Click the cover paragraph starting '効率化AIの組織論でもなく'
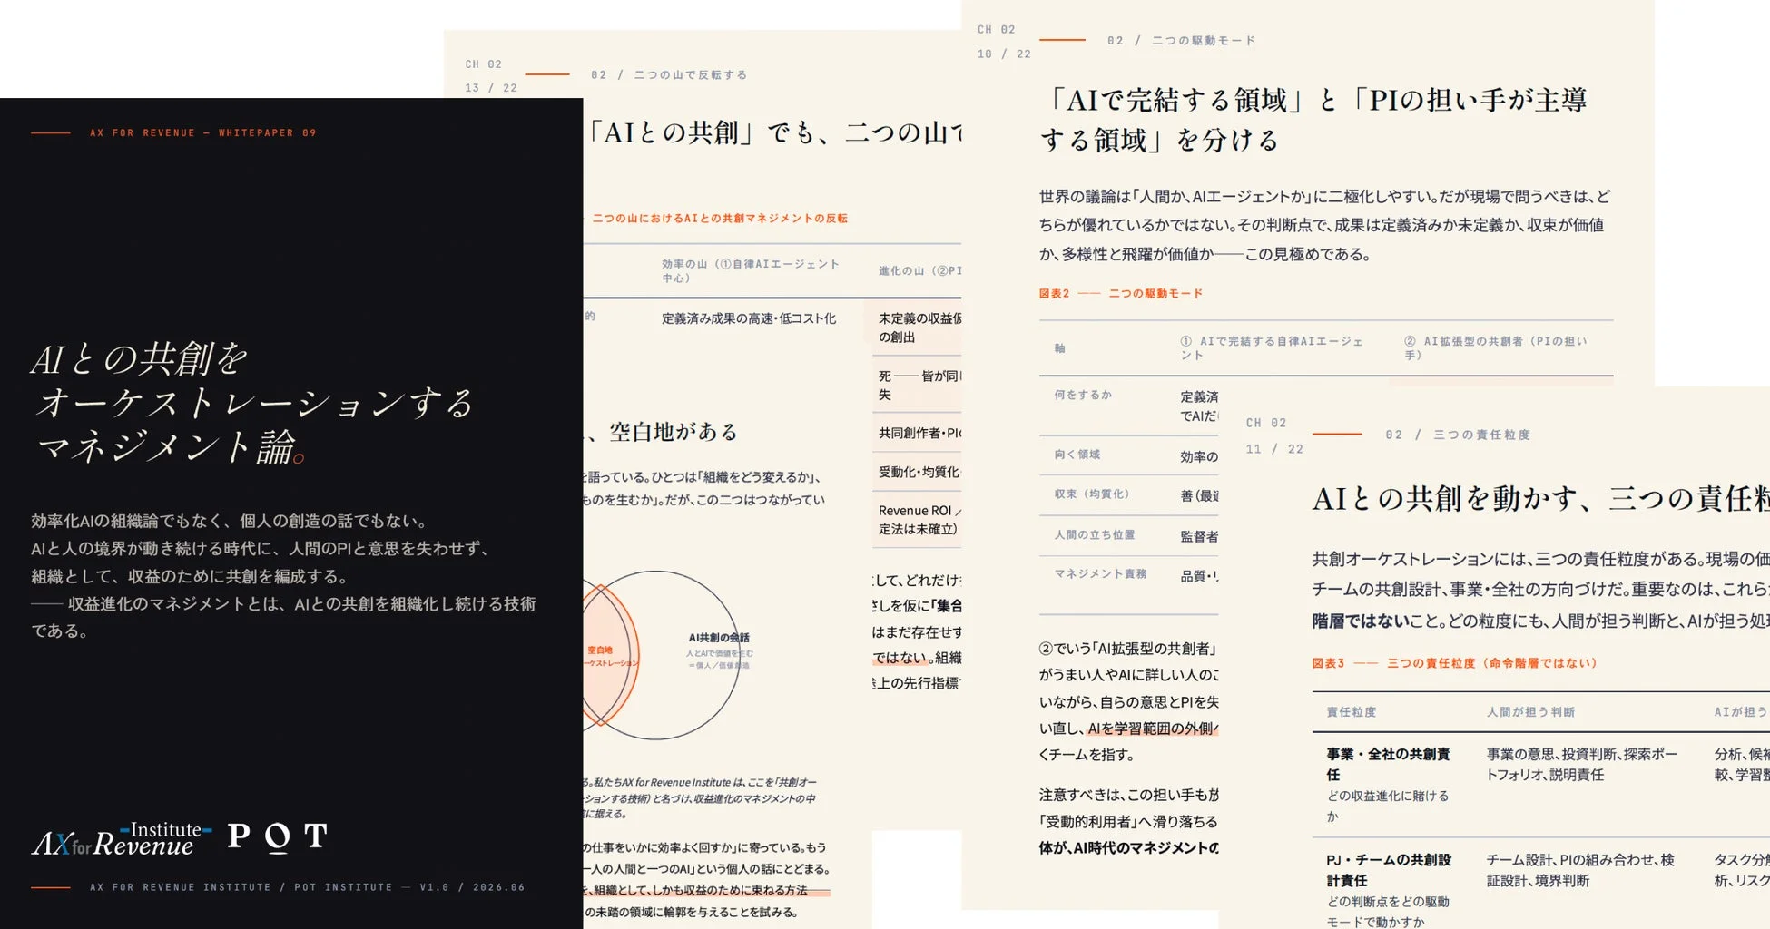1770x929 pixels. pyautogui.click(x=283, y=575)
